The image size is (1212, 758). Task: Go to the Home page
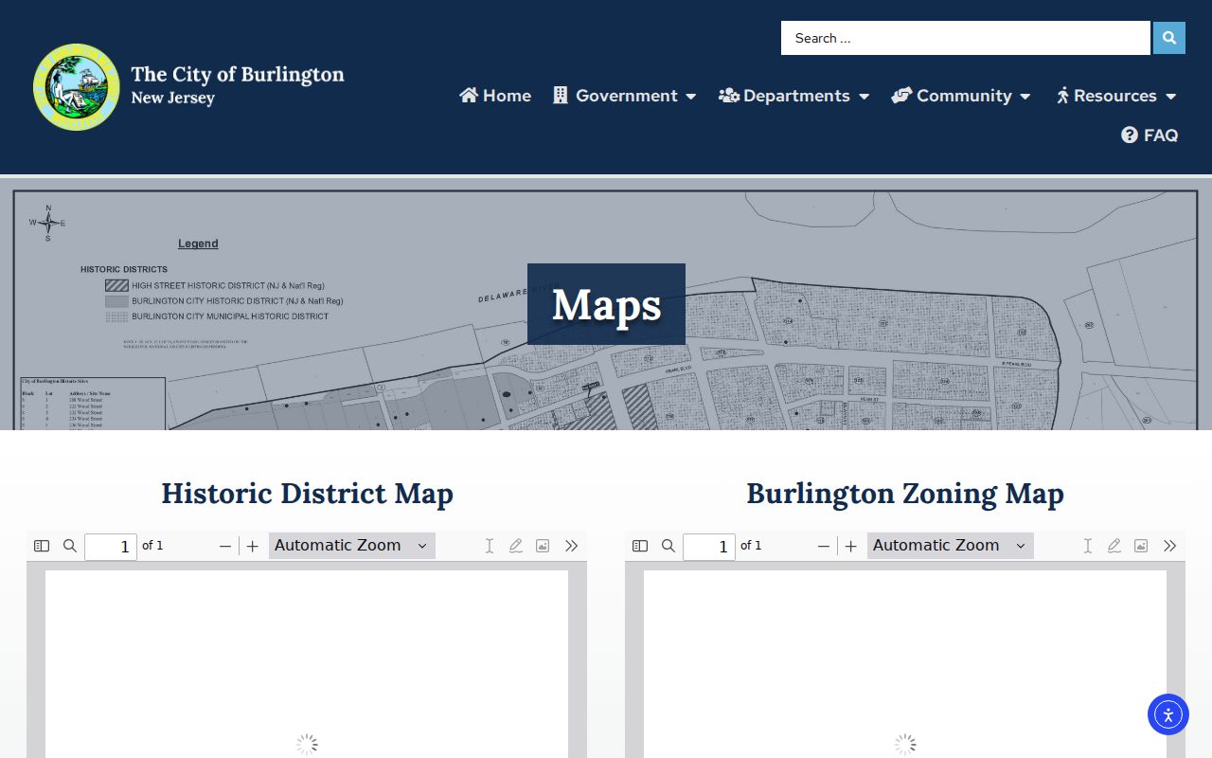point(495,96)
